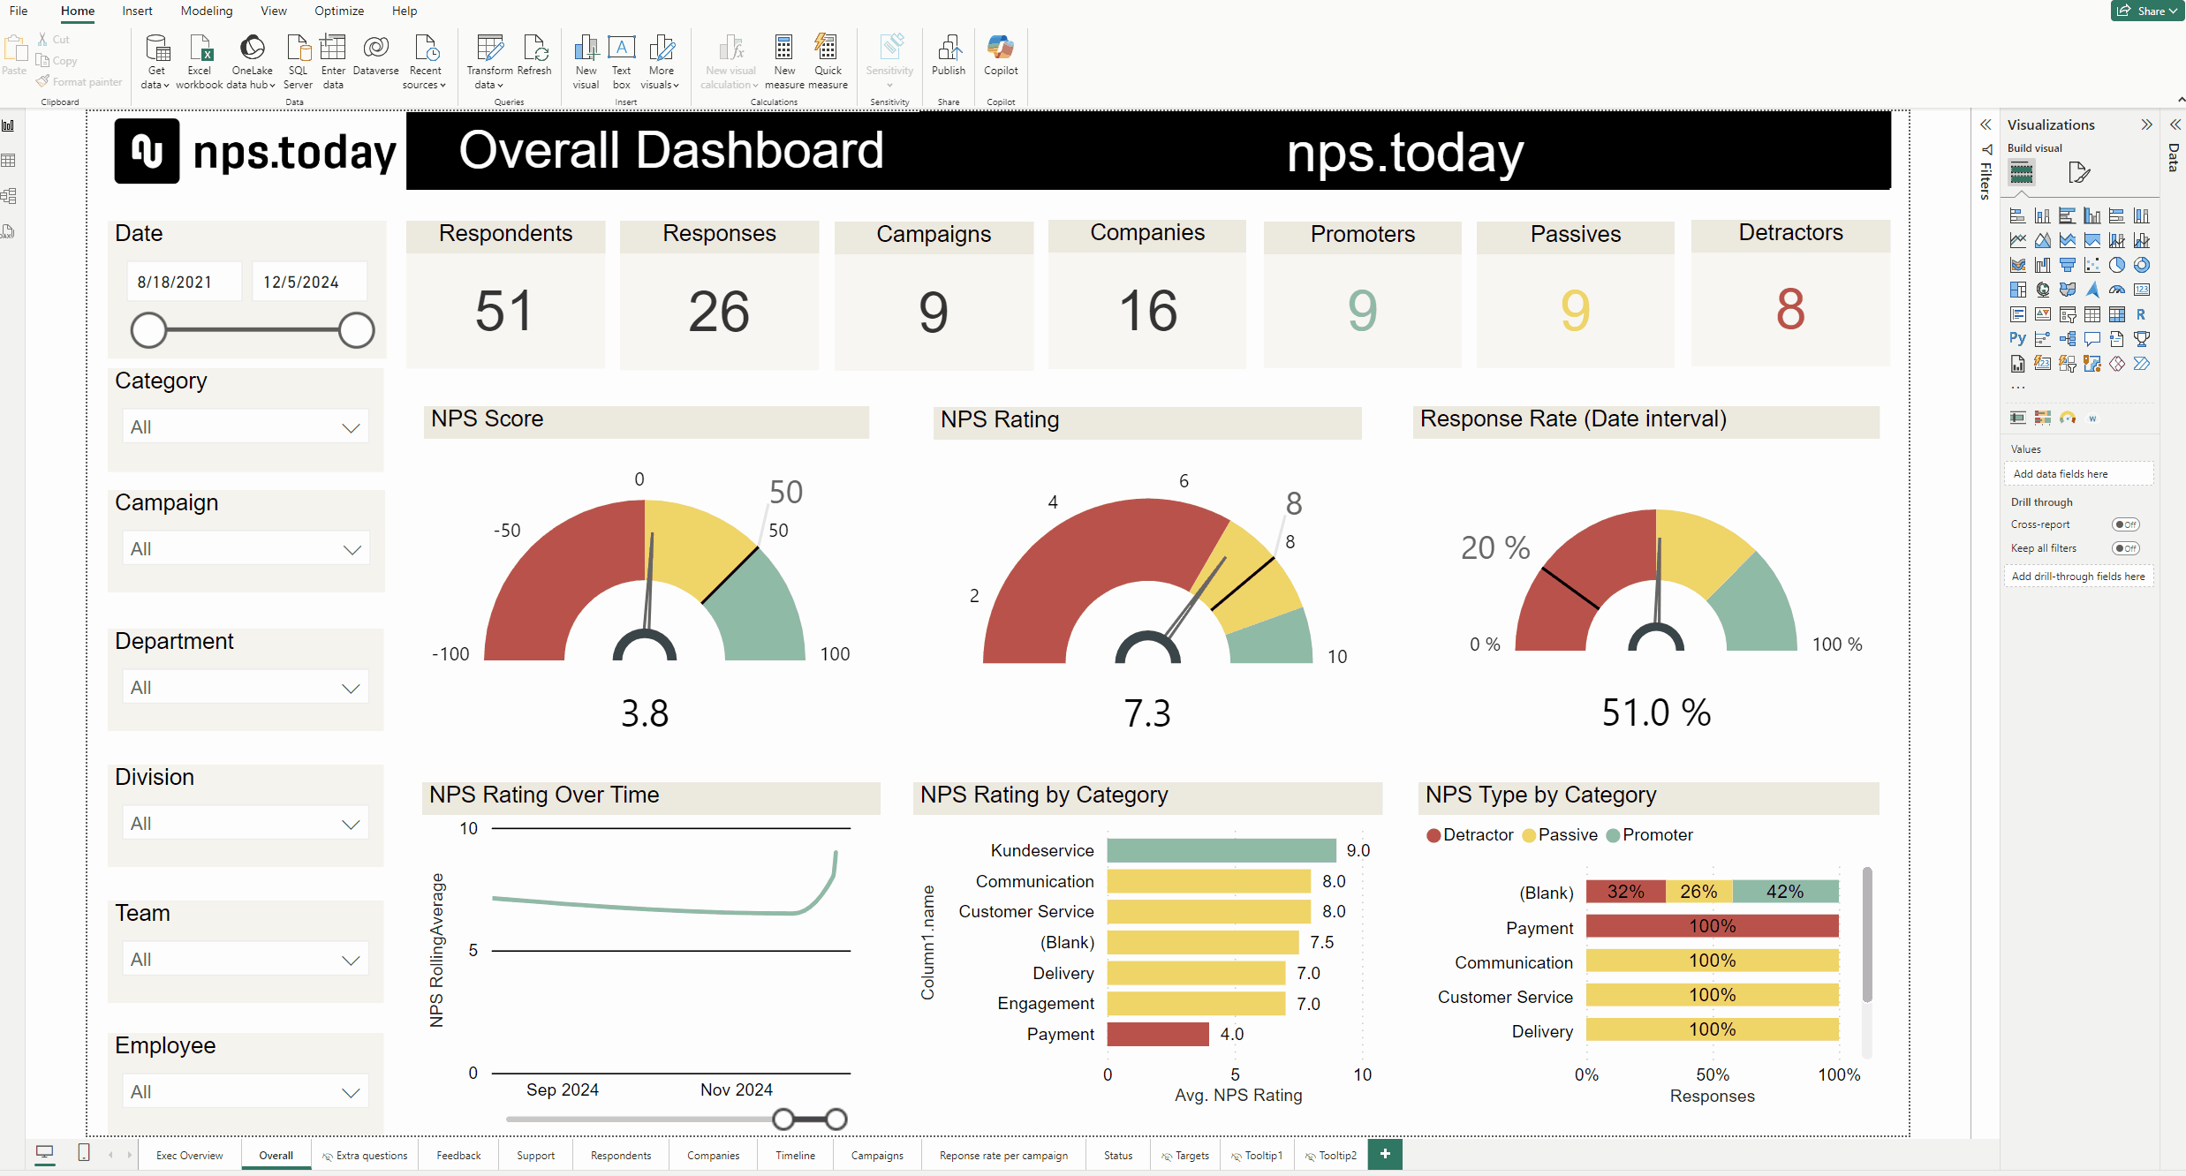Click the Quick measure icon

(828, 49)
